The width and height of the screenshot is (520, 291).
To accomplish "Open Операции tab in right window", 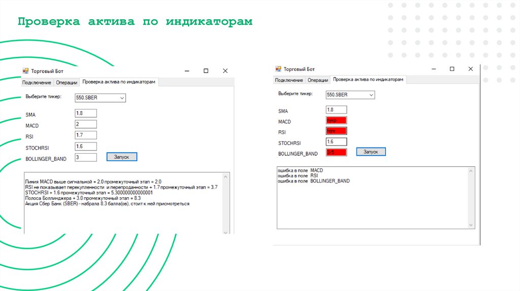I will pyautogui.click(x=318, y=80).
